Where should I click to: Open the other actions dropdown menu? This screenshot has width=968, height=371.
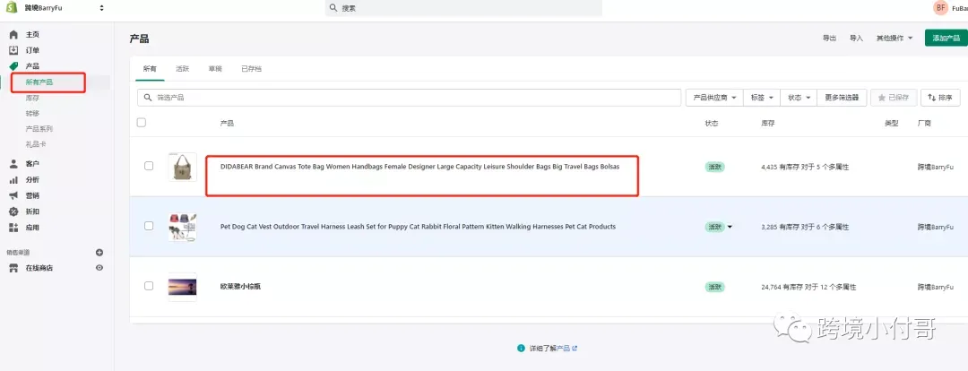[x=895, y=39]
